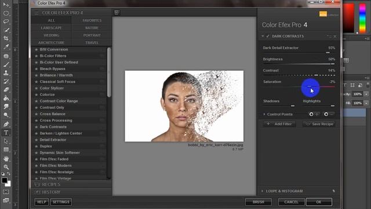This screenshot has width=371, height=209.
Task: Select the Move tool in Photoshop toolbar
Action: 6,5
